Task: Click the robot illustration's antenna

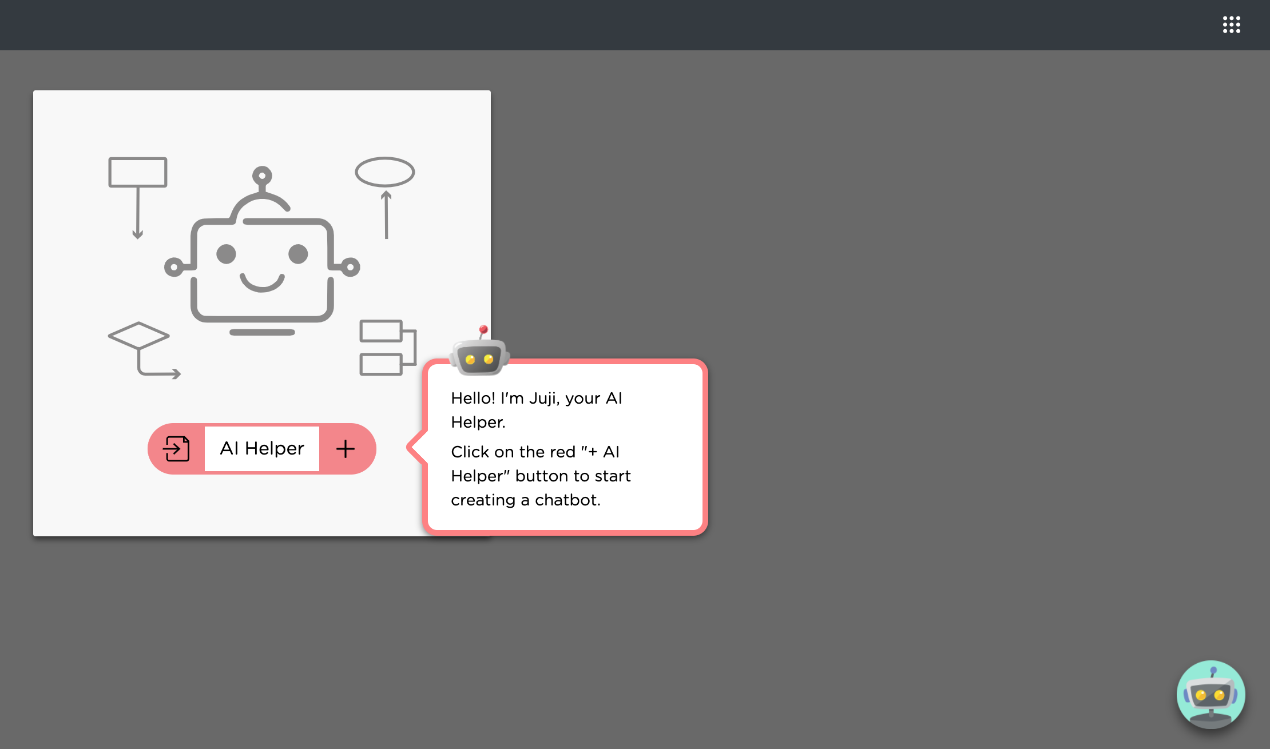Action: [262, 182]
